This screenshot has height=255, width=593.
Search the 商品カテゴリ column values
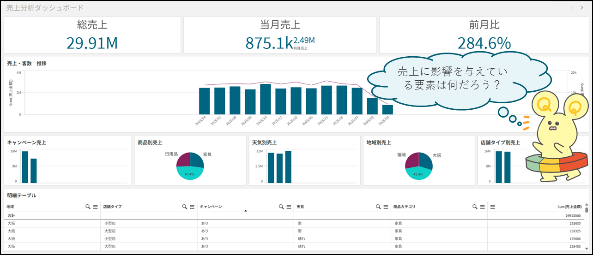475,207
